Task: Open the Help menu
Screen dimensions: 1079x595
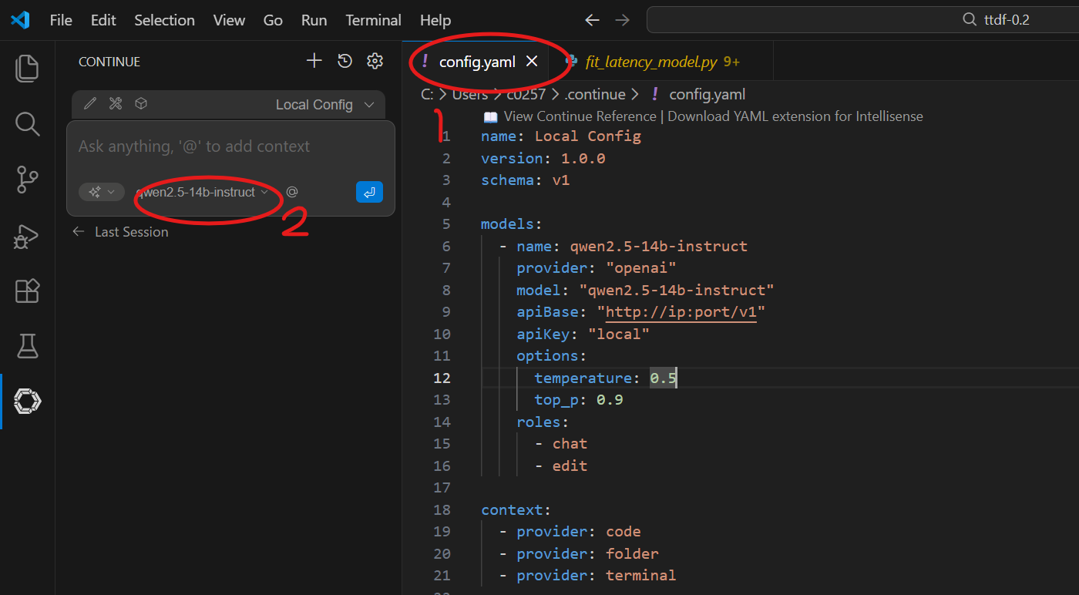Action: pos(435,20)
